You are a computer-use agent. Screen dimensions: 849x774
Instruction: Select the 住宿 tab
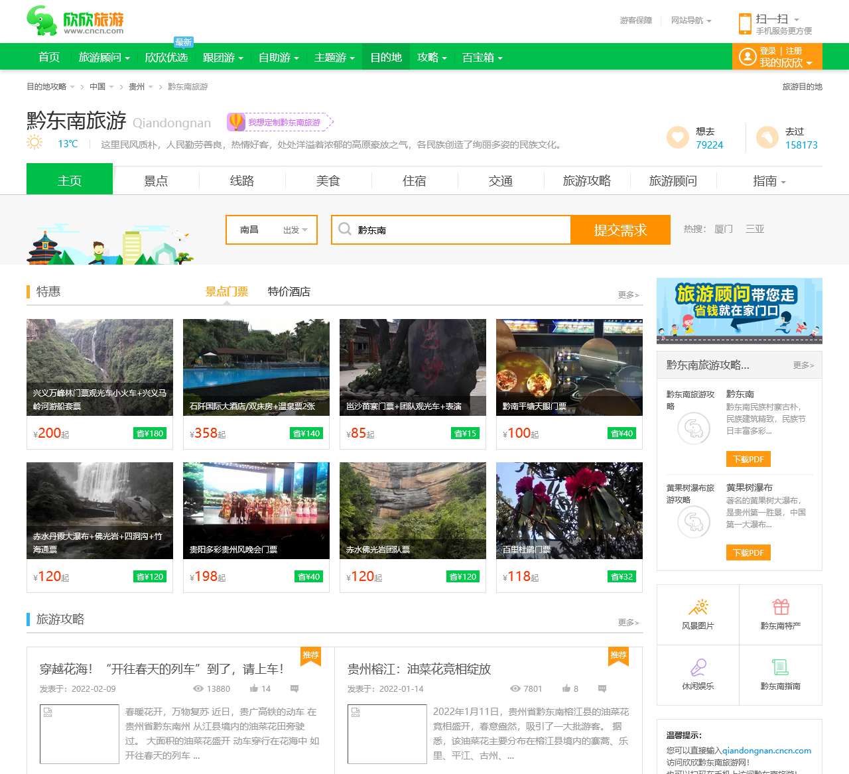[415, 180]
